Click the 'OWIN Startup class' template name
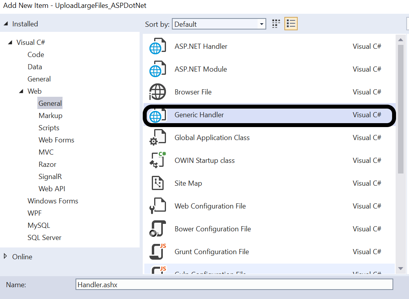Image resolution: width=409 pixels, height=299 pixels. click(x=204, y=161)
